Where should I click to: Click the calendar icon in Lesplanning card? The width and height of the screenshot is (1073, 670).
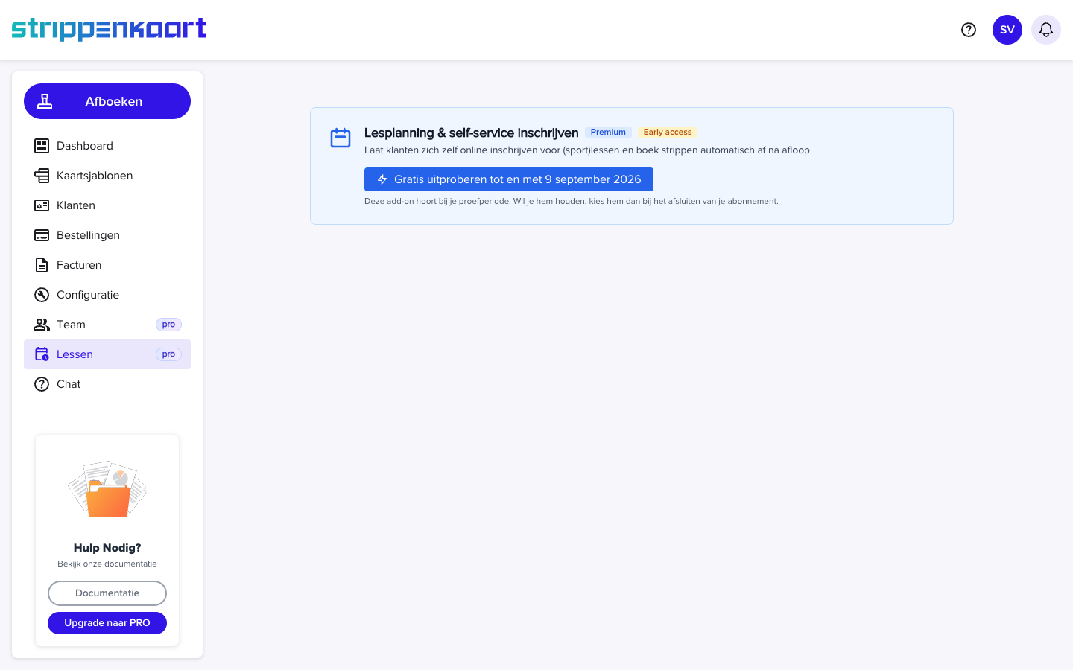click(341, 138)
